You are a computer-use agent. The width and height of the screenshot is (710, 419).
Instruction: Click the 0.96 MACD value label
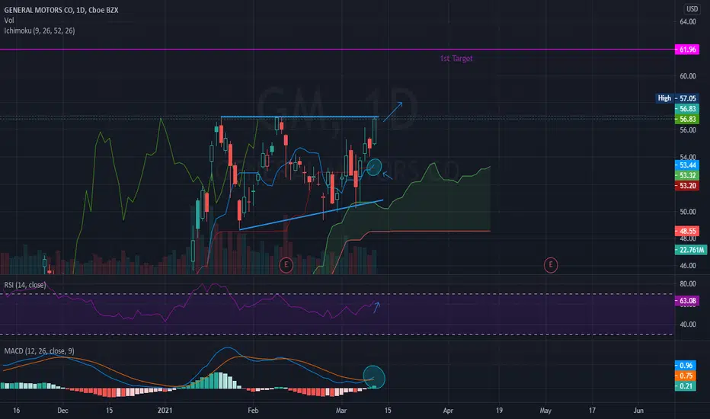click(686, 365)
